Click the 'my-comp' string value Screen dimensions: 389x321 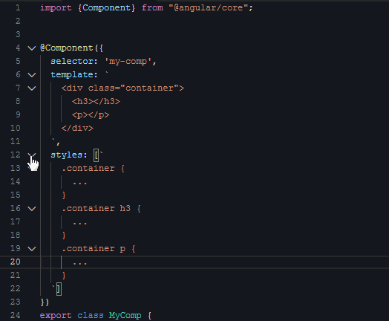point(128,62)
